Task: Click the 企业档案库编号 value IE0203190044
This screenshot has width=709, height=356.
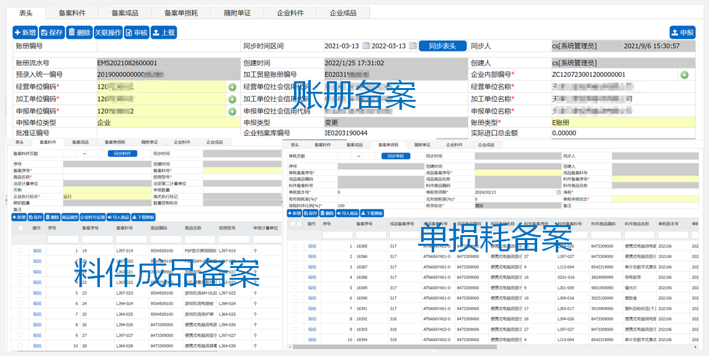Action: click(x=346, y=133)
